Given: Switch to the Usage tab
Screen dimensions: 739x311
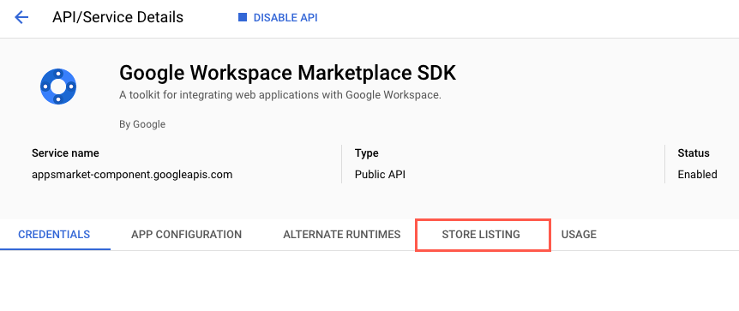Looking at the screenshot, I should (579, 234).
